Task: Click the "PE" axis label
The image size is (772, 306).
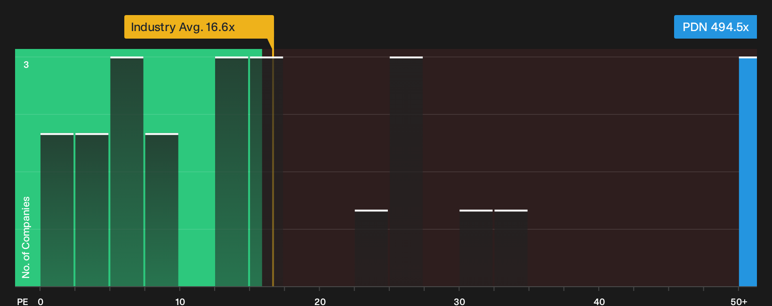Action: pyautogui.click(x=23, y=301)
